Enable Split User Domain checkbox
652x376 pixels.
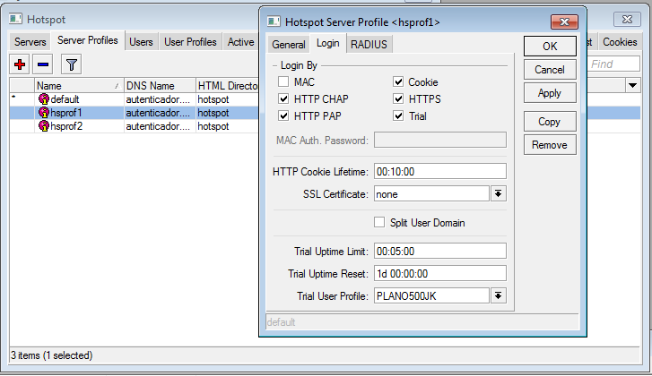[379, 222]
